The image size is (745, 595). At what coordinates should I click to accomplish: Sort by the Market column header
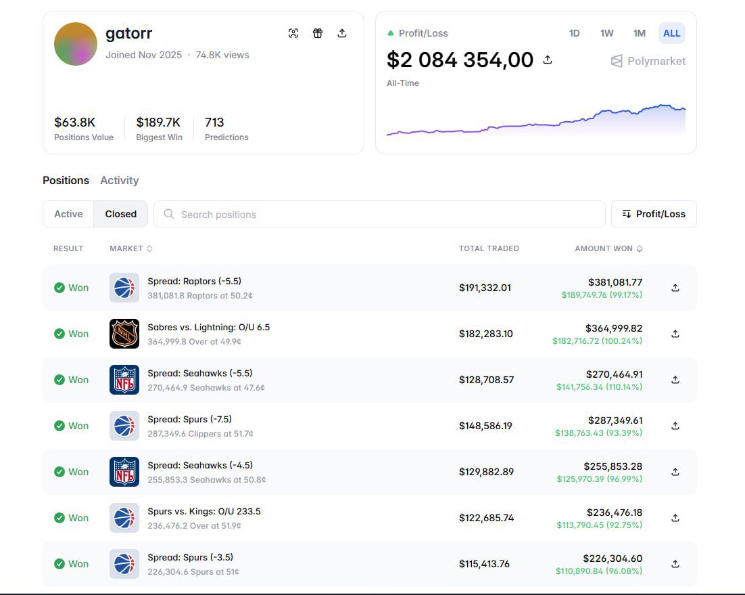coord(131,248)
